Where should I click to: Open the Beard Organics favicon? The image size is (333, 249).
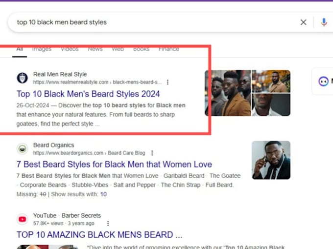(x=23, y=149)
